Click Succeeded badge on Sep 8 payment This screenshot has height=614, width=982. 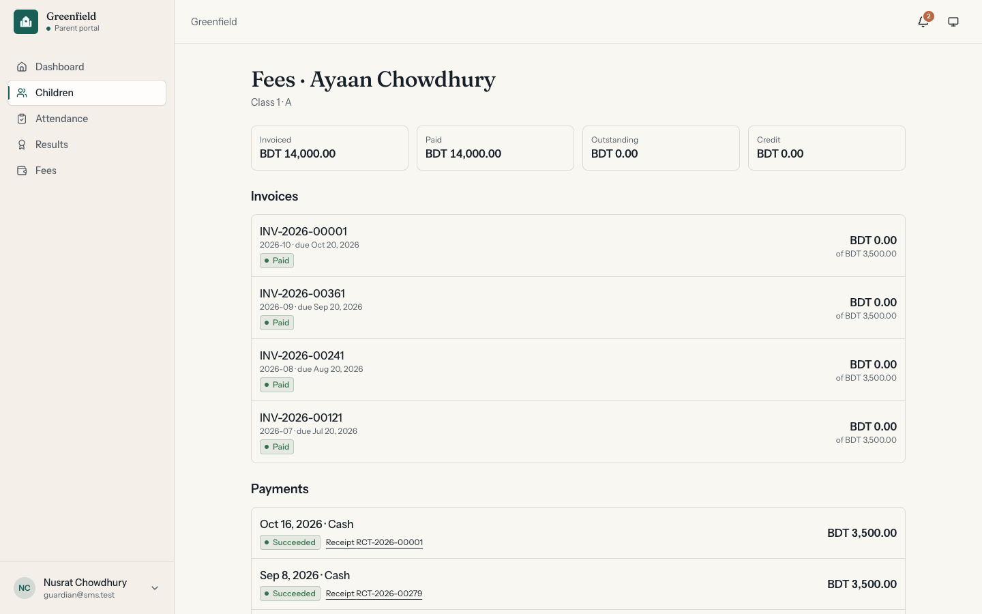290,594
